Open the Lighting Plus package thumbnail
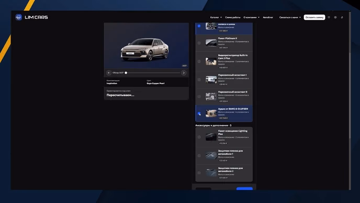The image size is (360, 203). point(211,137)
